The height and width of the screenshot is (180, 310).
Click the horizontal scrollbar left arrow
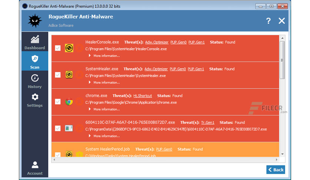54,160
